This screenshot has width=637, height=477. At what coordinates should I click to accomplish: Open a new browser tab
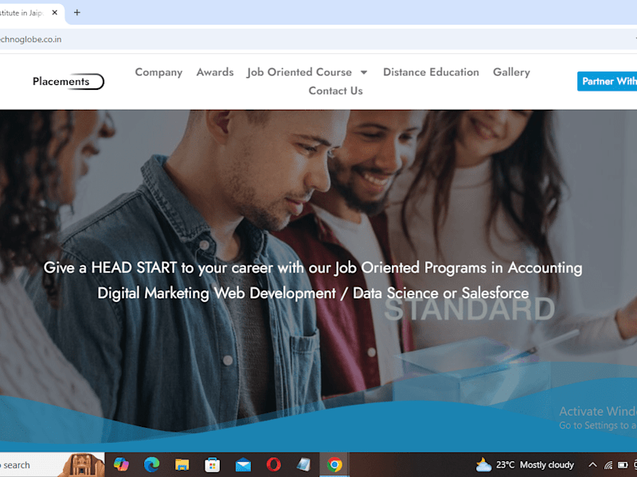click(x=76, y=13)
